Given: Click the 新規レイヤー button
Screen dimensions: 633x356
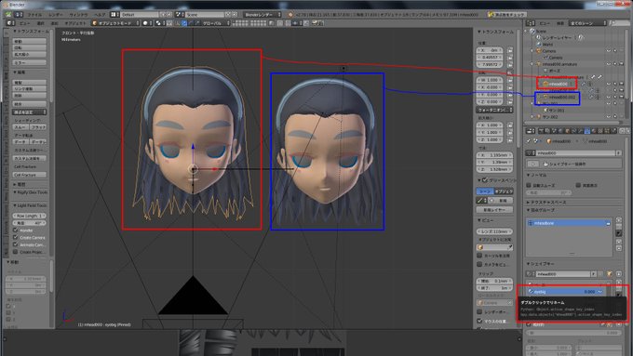Looking at the screenshot, I should (x=494, y=210).
